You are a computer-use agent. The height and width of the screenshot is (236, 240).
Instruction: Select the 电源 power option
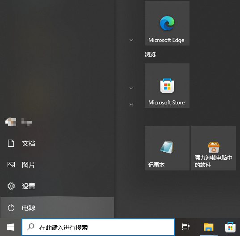coord(57,207)
